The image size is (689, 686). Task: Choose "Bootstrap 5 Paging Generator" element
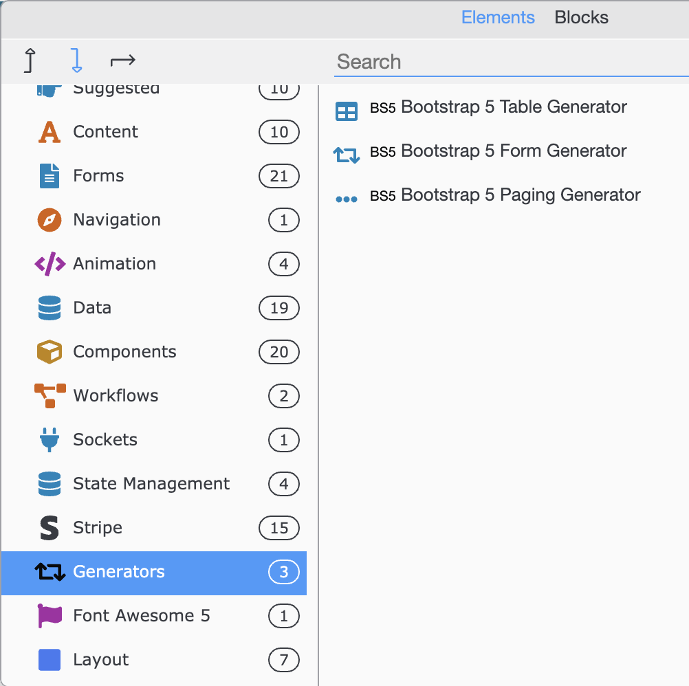tap(505, 195)
